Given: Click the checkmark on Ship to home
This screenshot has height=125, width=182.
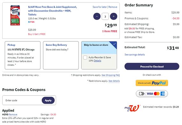Looking at the screenshot, I should coord(114,44).
